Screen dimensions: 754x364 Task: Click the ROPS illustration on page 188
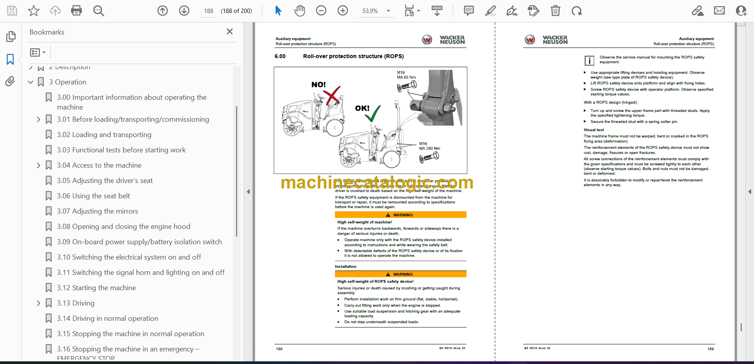(x=370, y=120)
